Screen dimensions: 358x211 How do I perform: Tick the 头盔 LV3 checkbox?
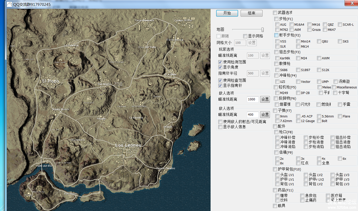pos(333,175)
